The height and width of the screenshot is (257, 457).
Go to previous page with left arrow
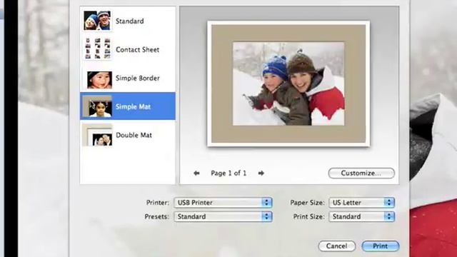pos(197,173)
